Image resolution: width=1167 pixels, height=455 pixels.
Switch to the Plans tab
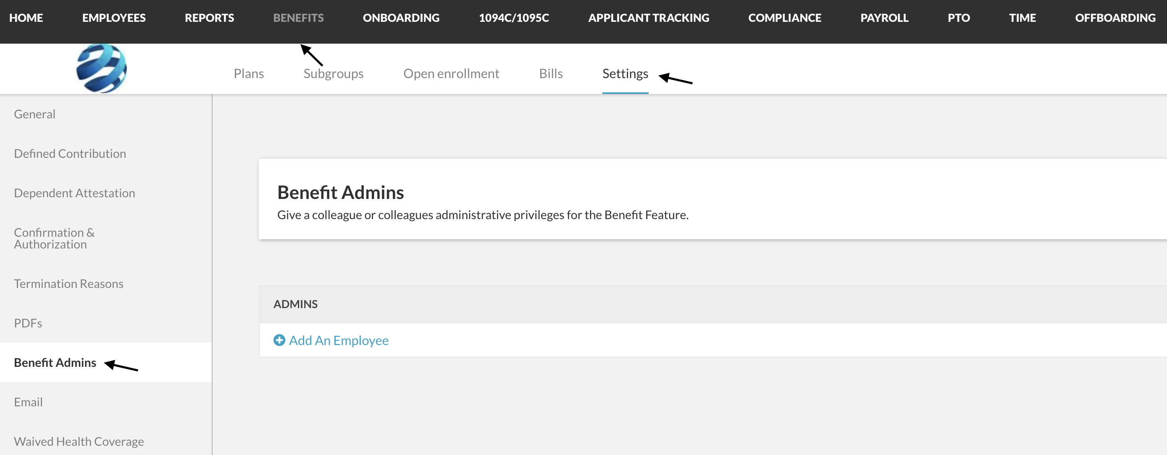pyautogui.click(x=249, y=73)
